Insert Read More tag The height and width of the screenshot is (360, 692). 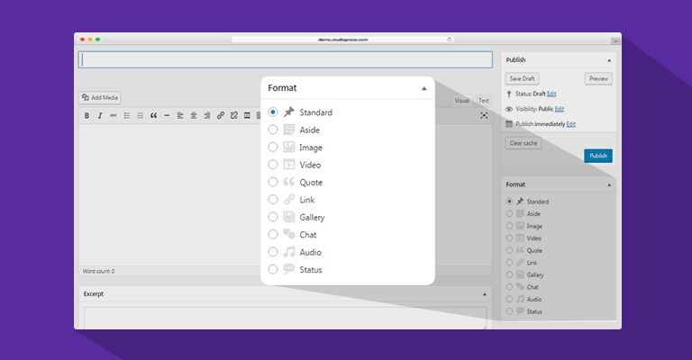[247, 115]
